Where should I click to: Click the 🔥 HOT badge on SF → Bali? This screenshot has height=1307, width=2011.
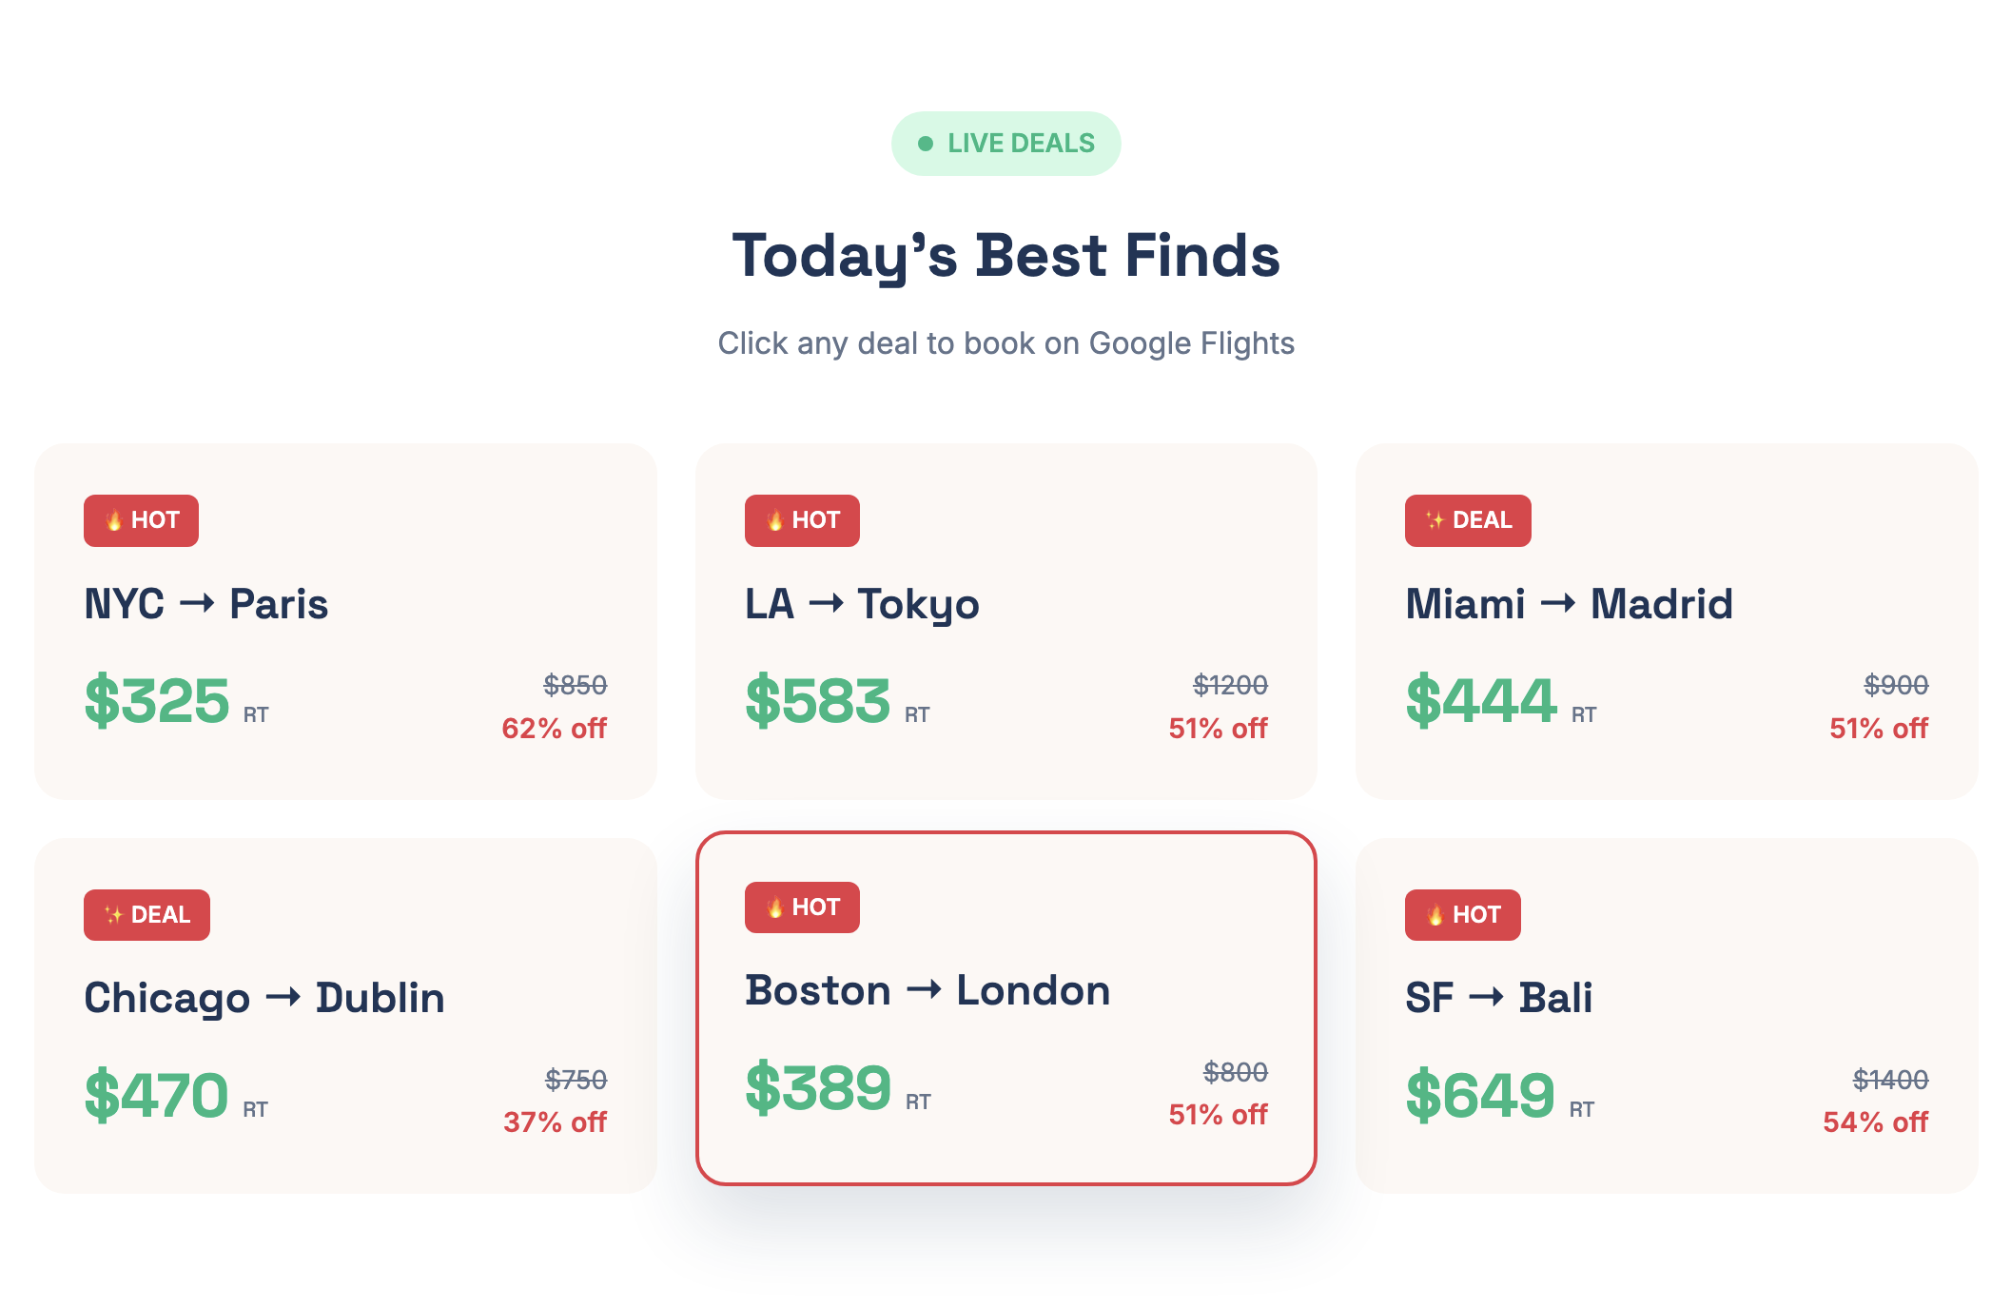click(x=1461, y=915)
